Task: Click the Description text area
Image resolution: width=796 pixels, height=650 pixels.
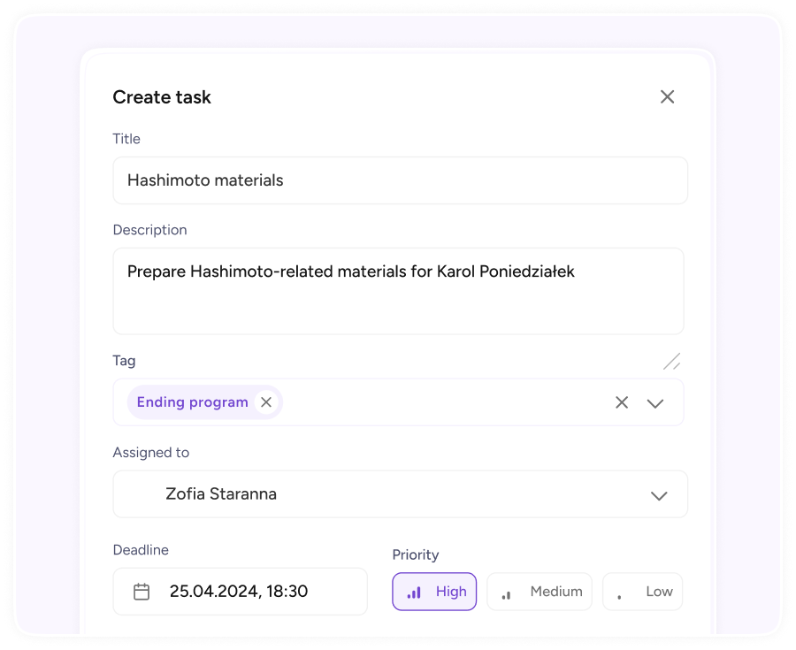Action: click(x=399, y=291)
